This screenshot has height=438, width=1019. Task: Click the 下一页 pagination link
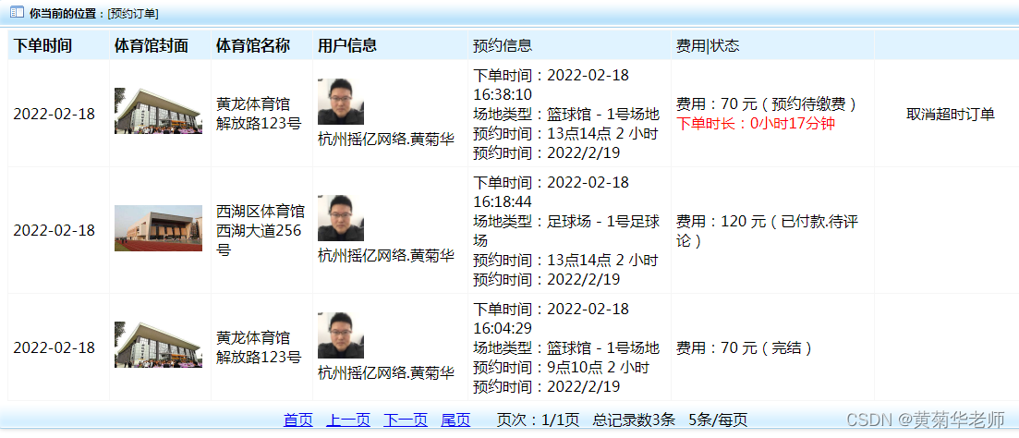[x=406, y=420]
